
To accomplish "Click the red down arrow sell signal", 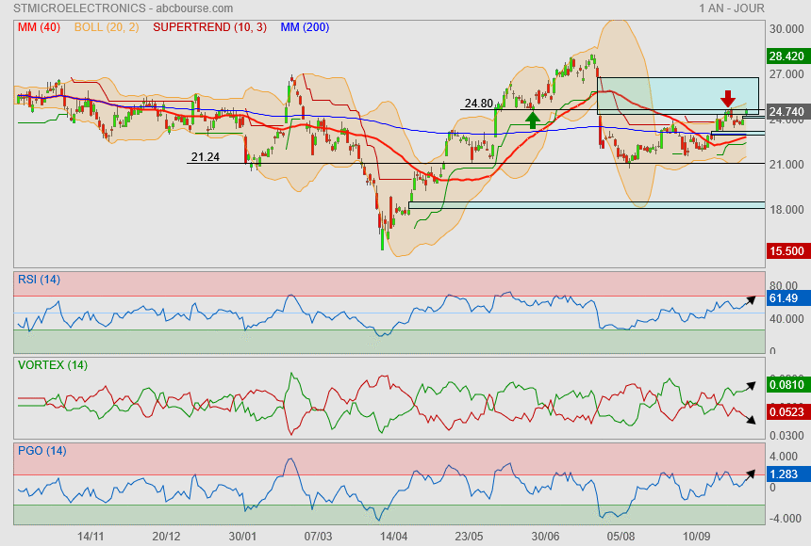I will pos(728,98).
